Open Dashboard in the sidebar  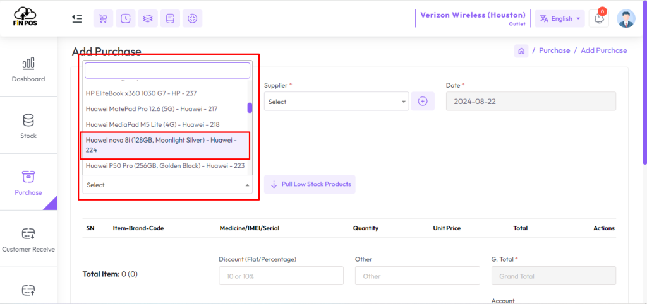[28, 69]
